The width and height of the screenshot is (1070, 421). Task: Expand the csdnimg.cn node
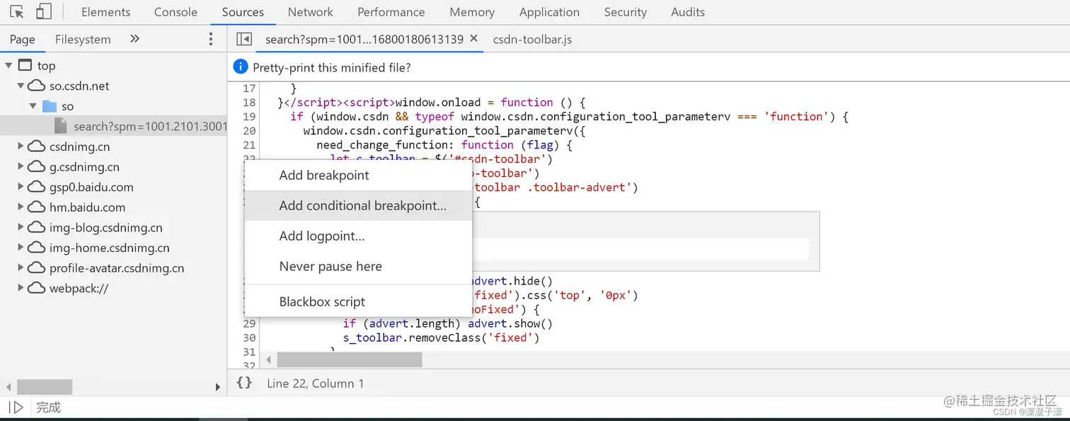pyautogui.click(x=21, y=146)
